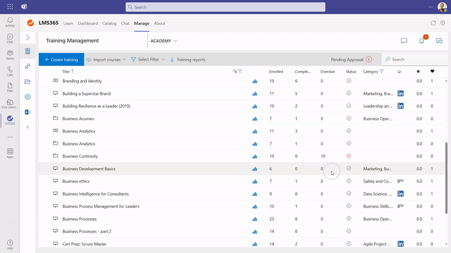Click published status icon for Business Acumen

348,118
